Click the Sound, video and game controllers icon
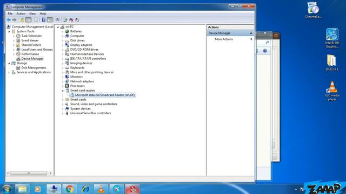The height and width of the screenshot is (194, 346). point(67,104)
